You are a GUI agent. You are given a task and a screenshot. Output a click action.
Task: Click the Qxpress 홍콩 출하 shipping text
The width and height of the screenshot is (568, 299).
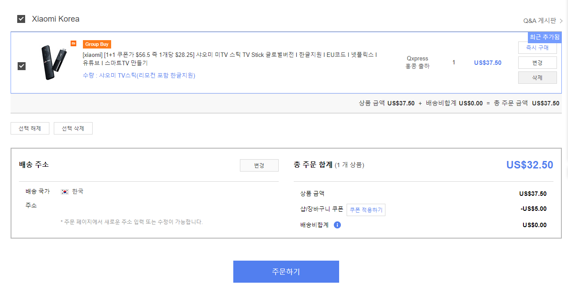(x=418, y=63)
